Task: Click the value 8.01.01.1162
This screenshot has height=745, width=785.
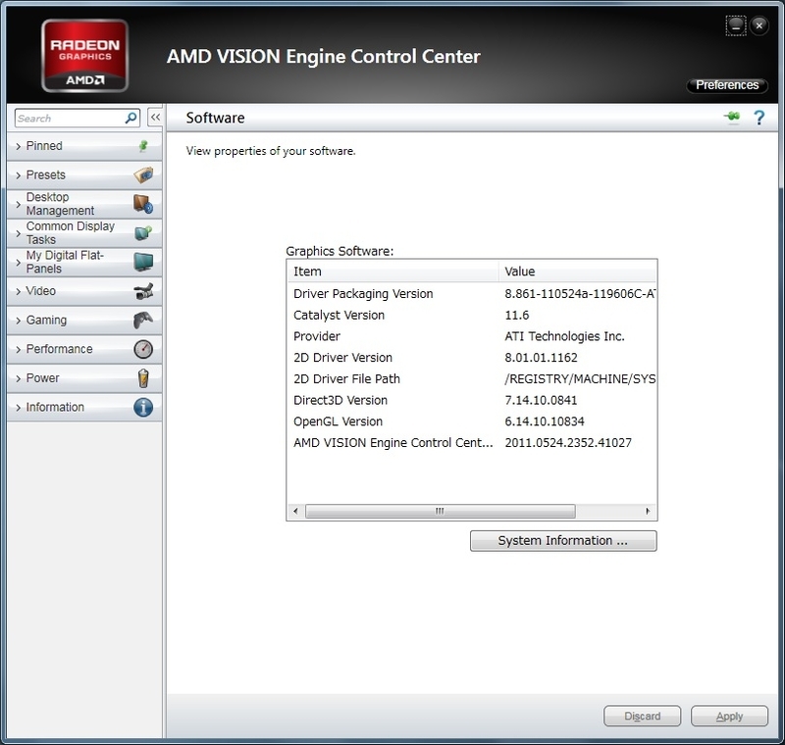Action: 542,358
